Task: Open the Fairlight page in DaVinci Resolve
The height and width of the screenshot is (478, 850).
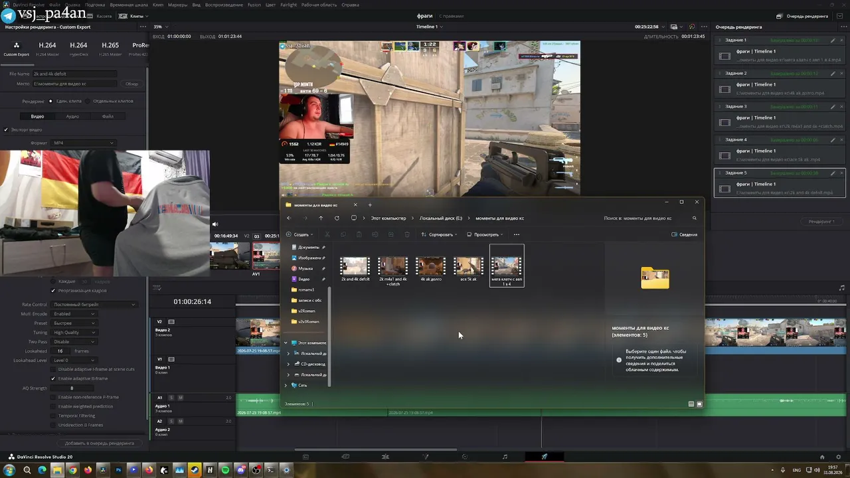Action: (505, 457)
